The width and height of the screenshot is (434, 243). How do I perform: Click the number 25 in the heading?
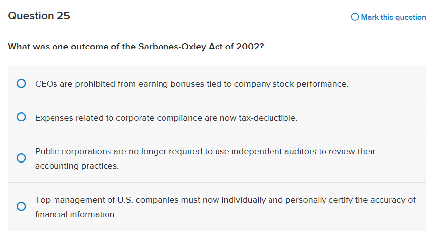tap(63, 16)
